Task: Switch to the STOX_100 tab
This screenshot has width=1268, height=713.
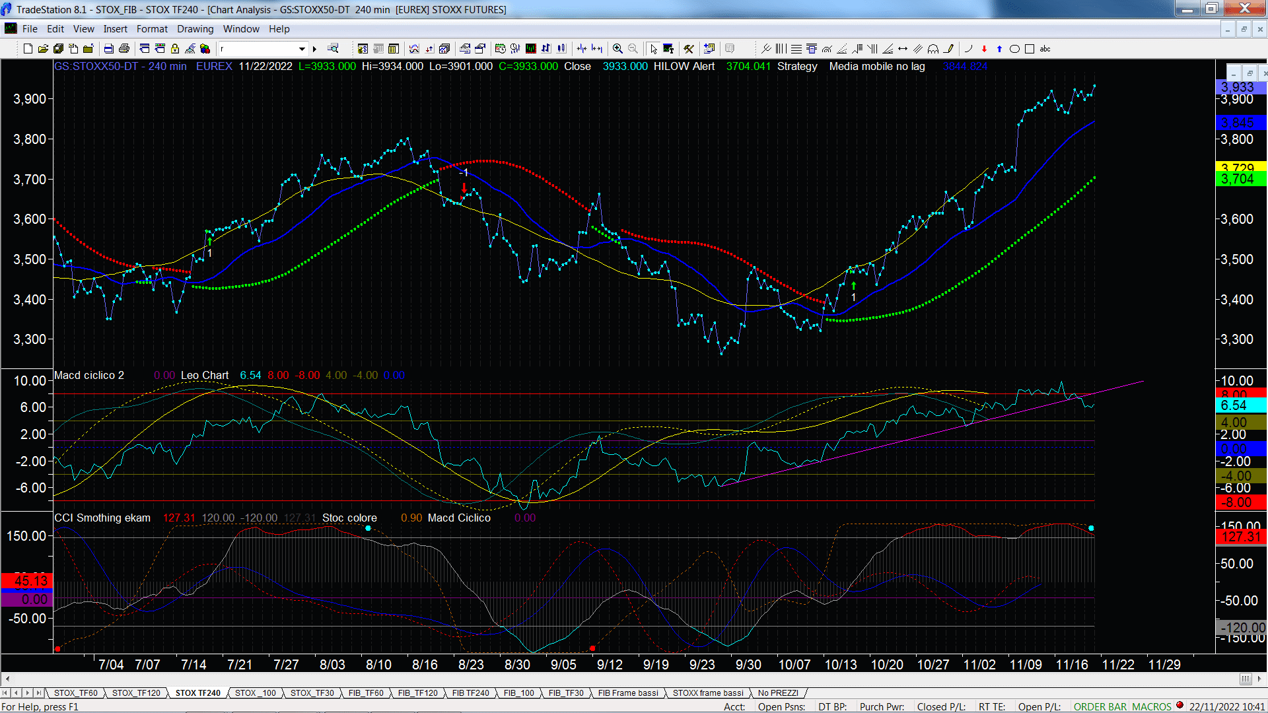Action: (x=256, y=693)
